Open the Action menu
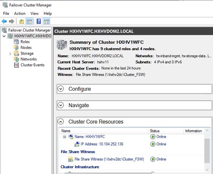The height and width of the screenshot is (174, 213). [x=20, y=14]
